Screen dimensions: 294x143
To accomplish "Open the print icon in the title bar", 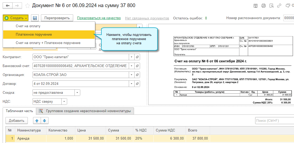I will (x=264, y=5).
